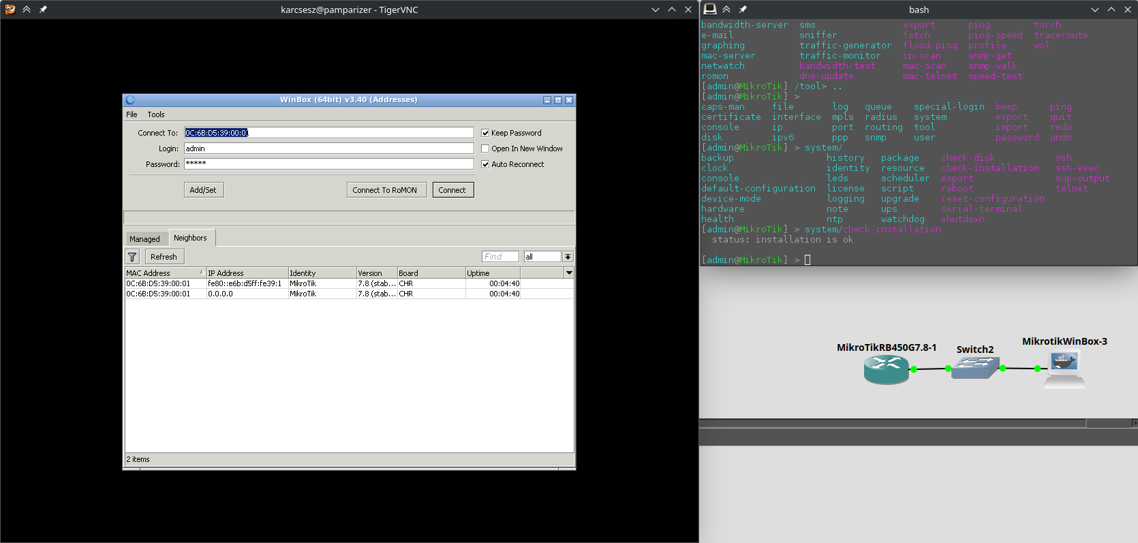Click the Connect button
The width and height of the screenshot is (1138, 543).
452,190
